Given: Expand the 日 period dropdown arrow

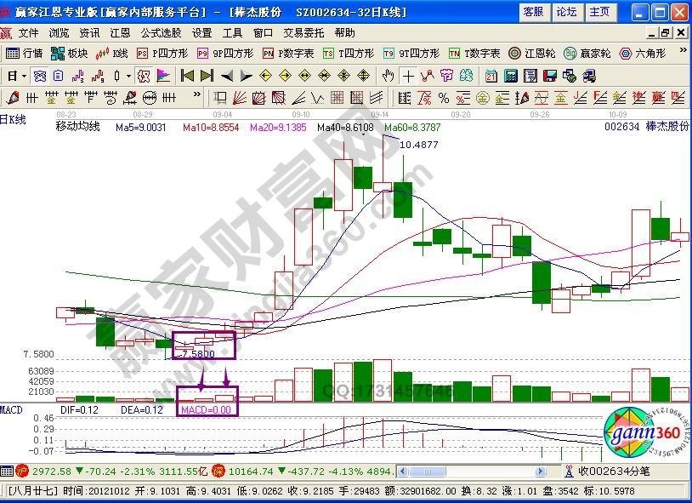Looking at the screenshot, I should 23,75.
